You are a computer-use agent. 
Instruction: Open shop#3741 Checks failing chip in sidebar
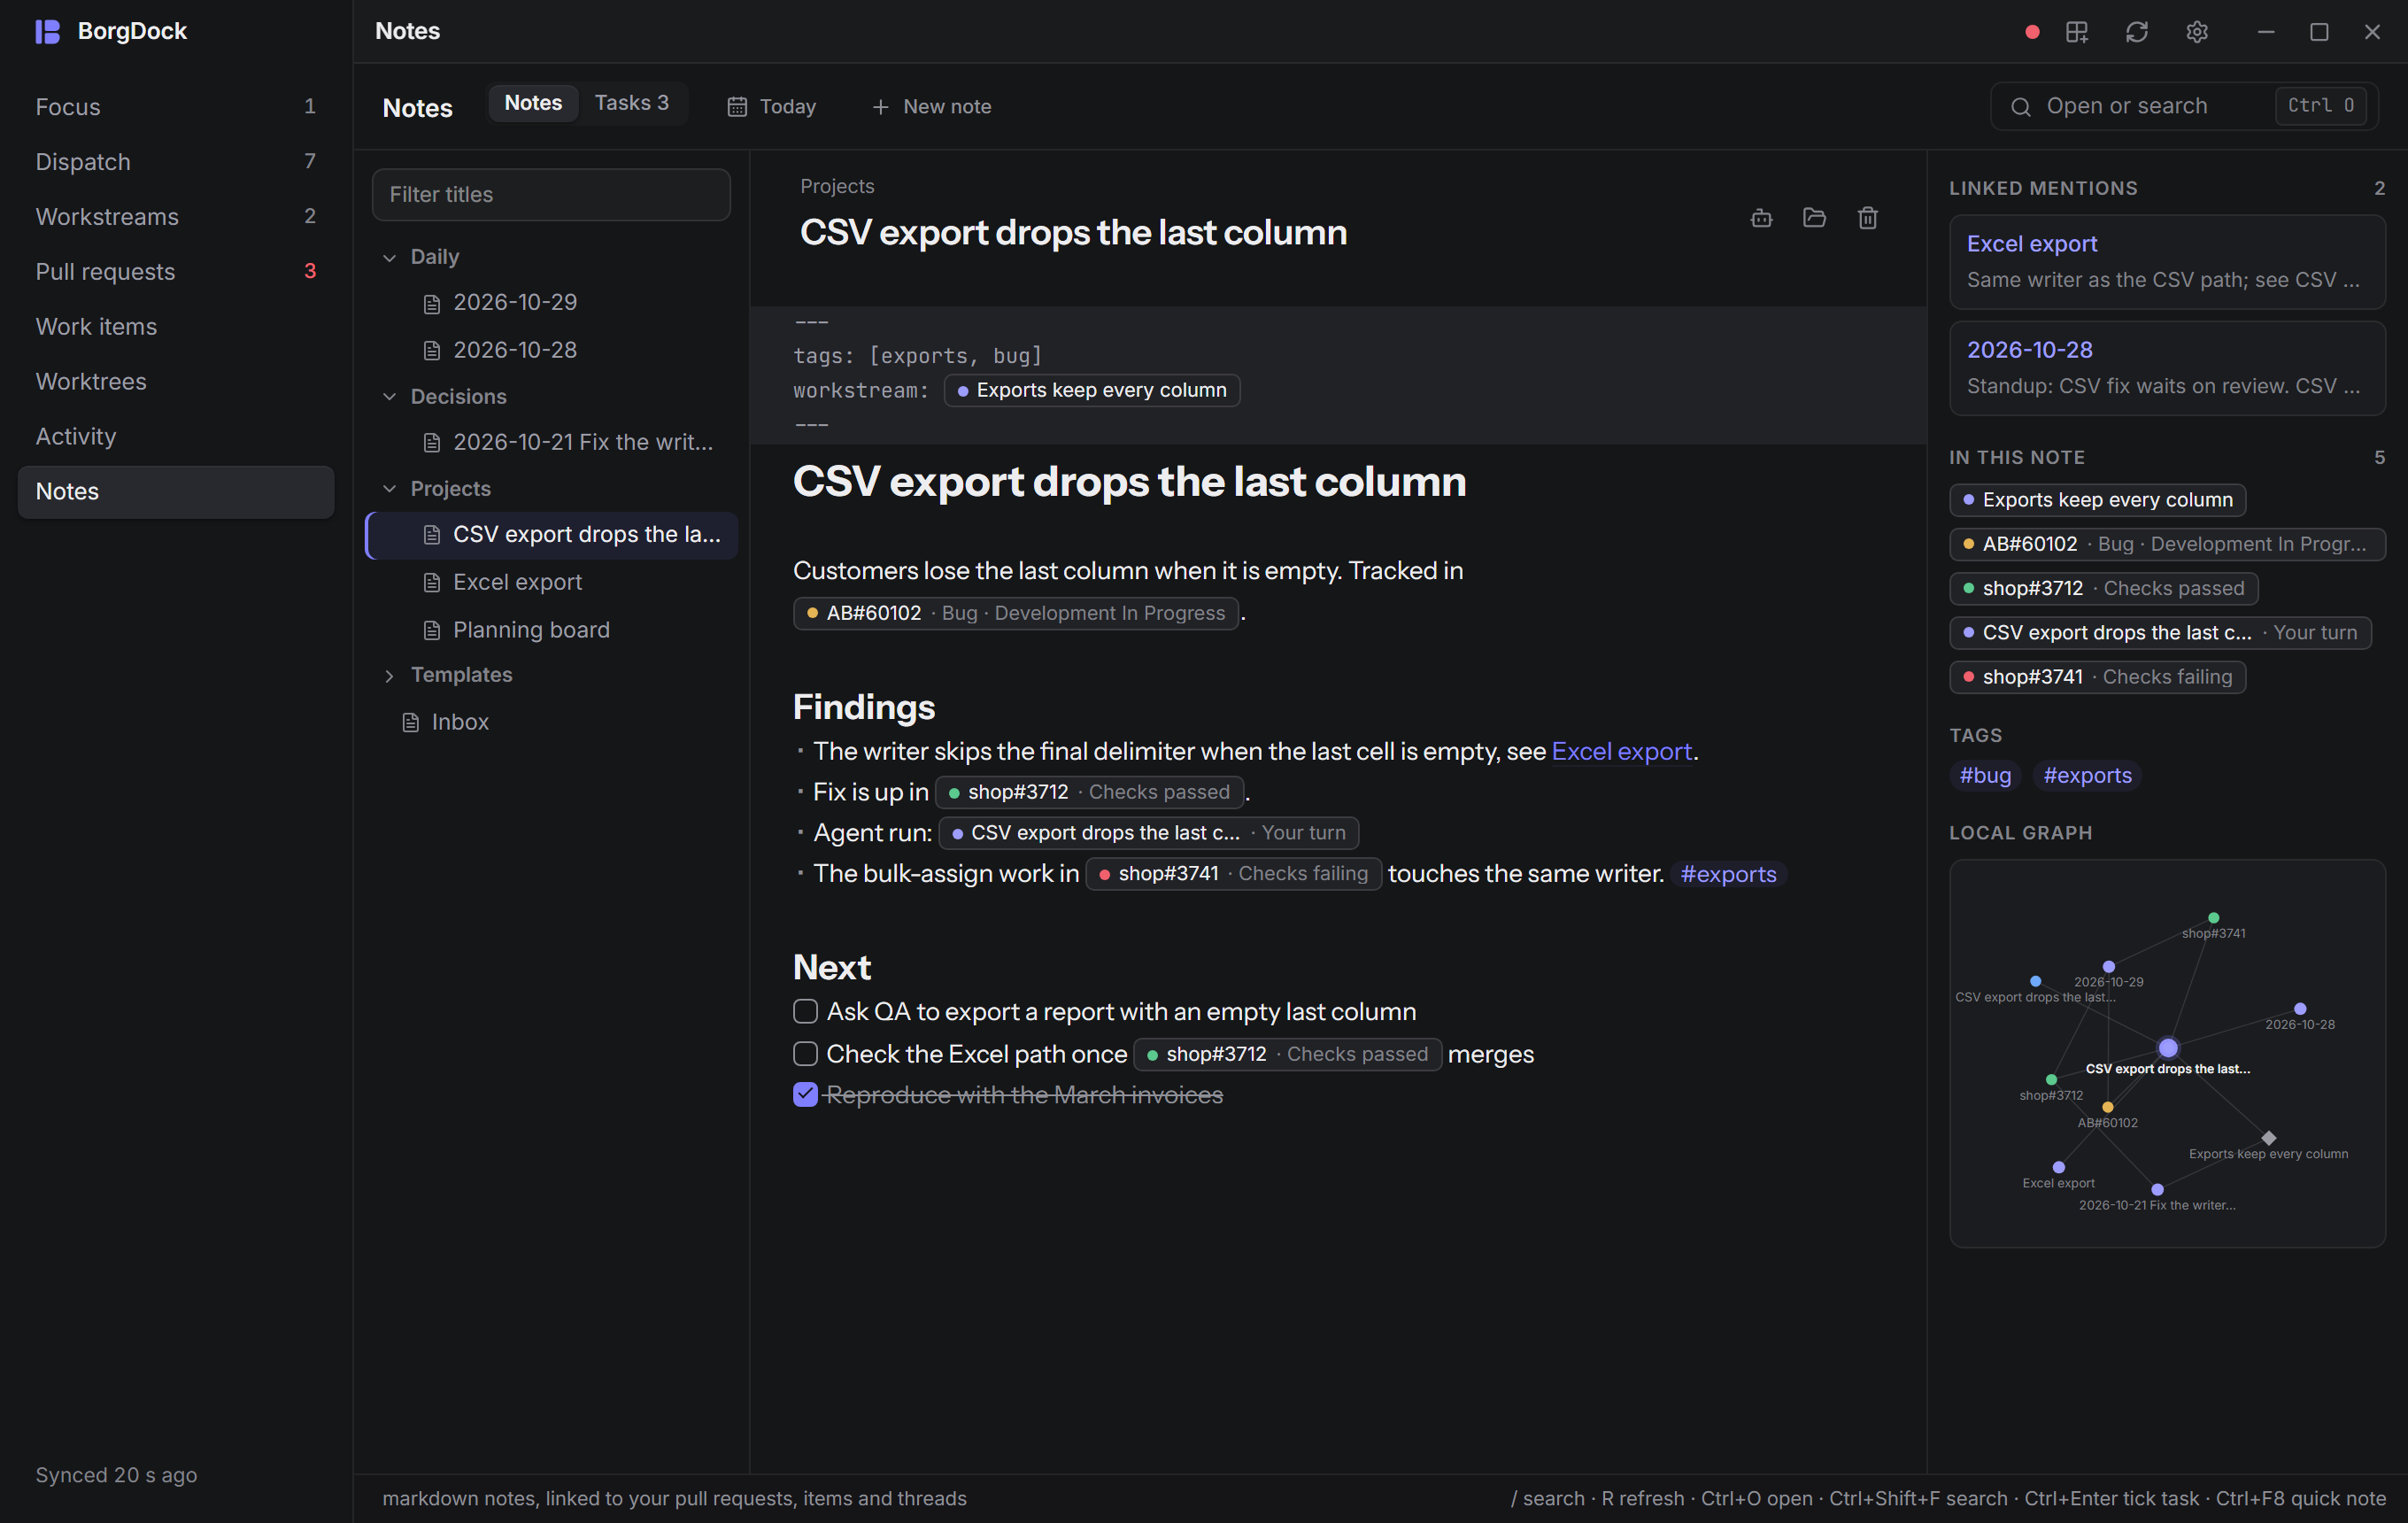coord(2097,677)
